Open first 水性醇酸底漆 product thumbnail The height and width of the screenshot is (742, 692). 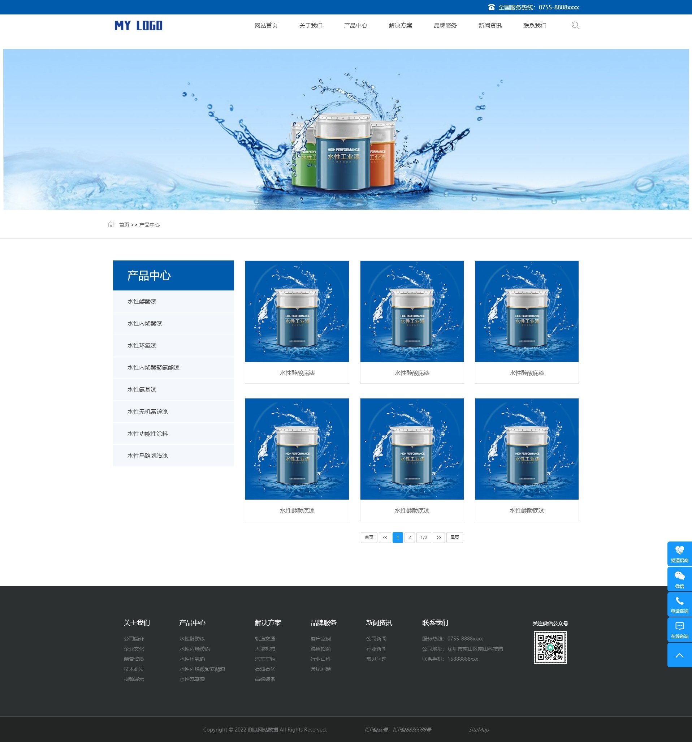pos(297,311)
